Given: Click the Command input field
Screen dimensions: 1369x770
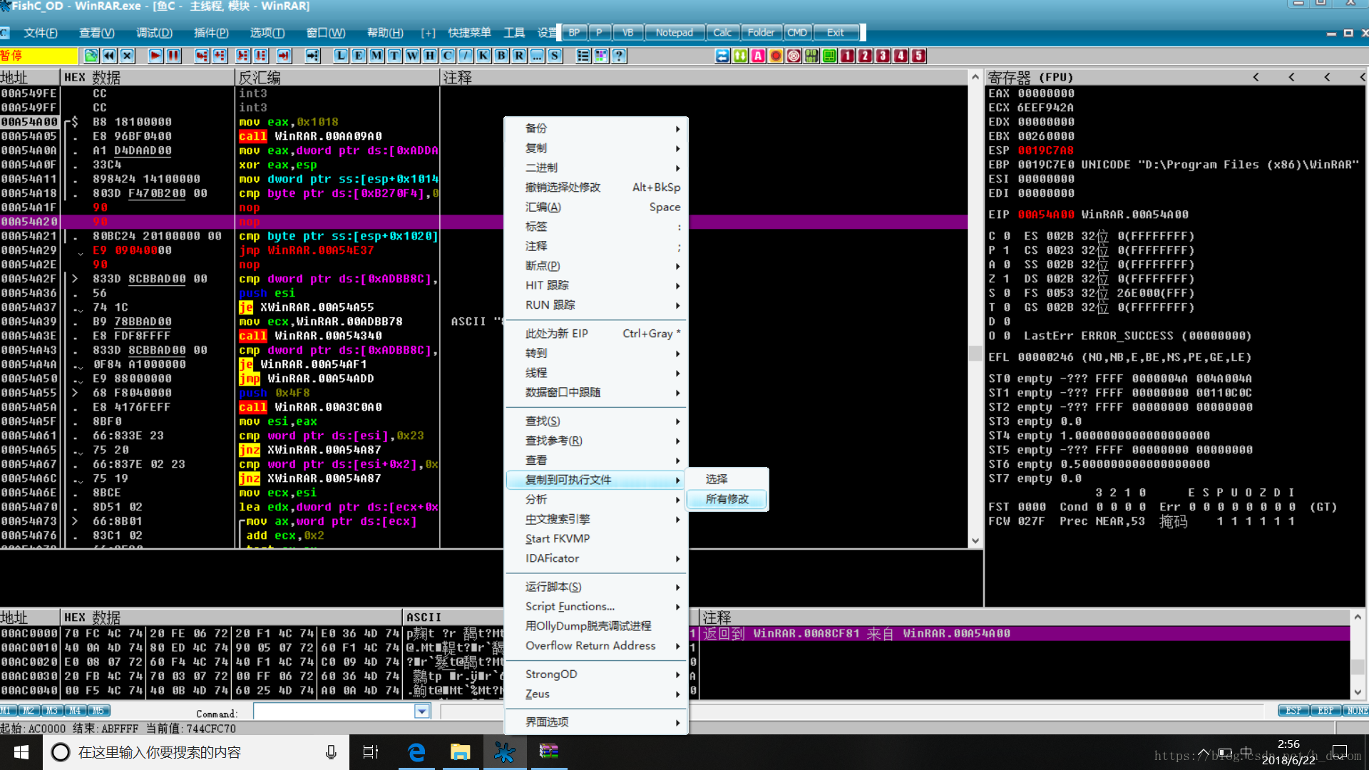Looking at the screenshot, I should coord(334,711).
